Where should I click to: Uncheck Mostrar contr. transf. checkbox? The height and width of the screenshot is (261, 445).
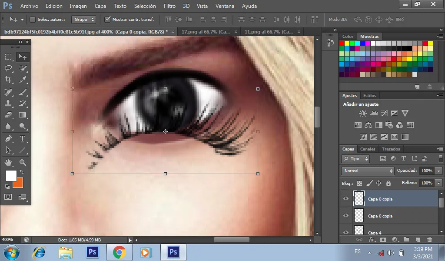point(108,19)
